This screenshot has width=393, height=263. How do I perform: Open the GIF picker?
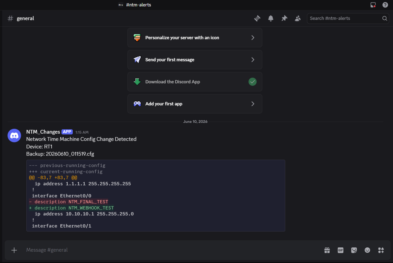click(x=340, y=250)
